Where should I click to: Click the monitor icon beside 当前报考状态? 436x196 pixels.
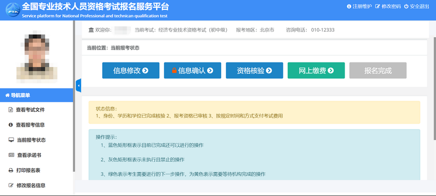11,140
